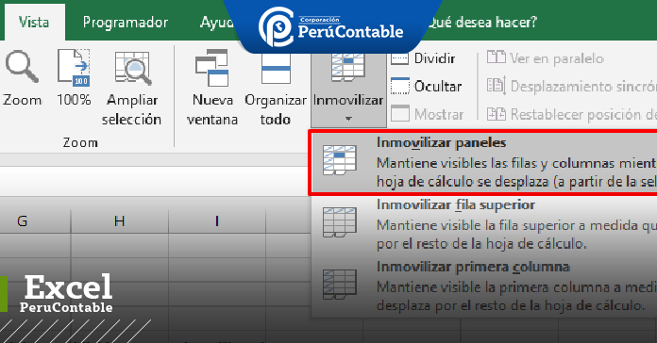Click the Inmovilizar primera columna icon

tap(340, 285)
